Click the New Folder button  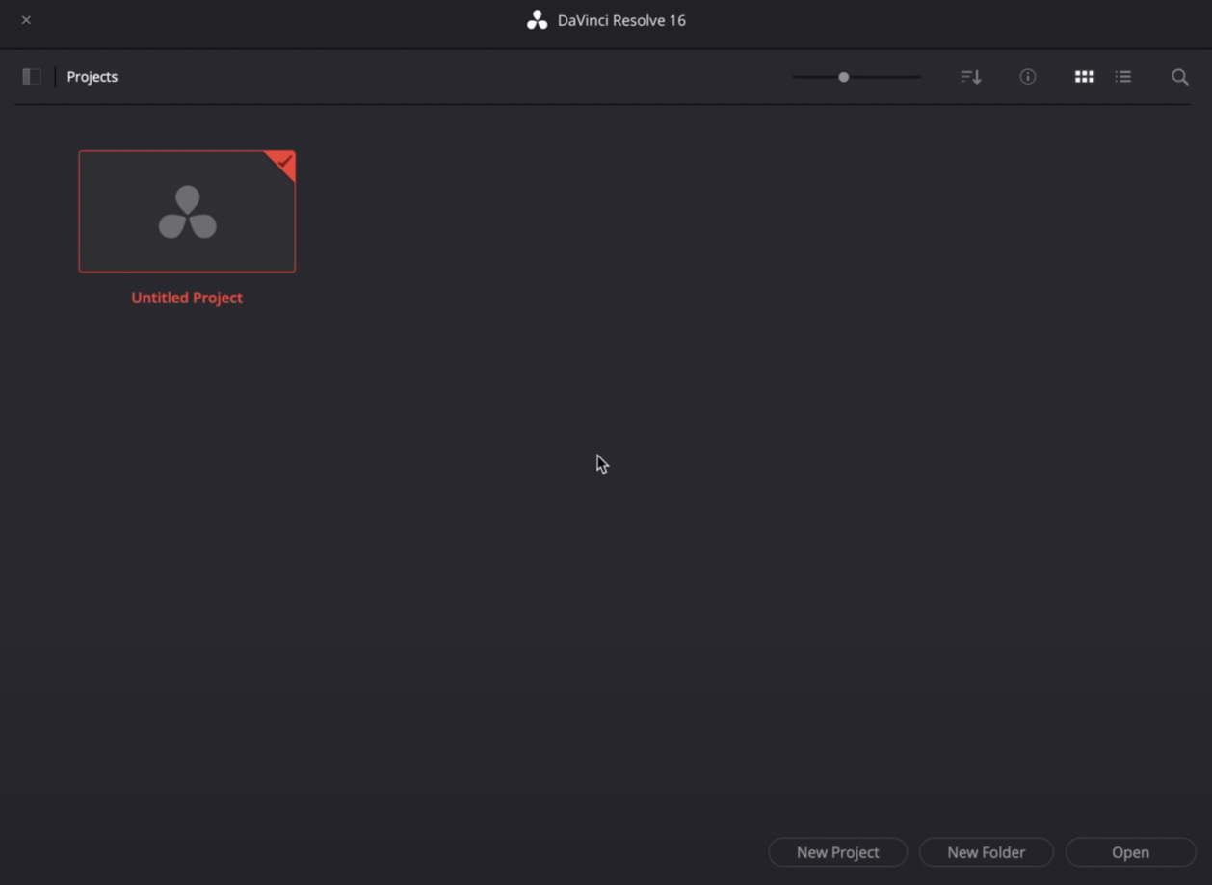point(987,852)
